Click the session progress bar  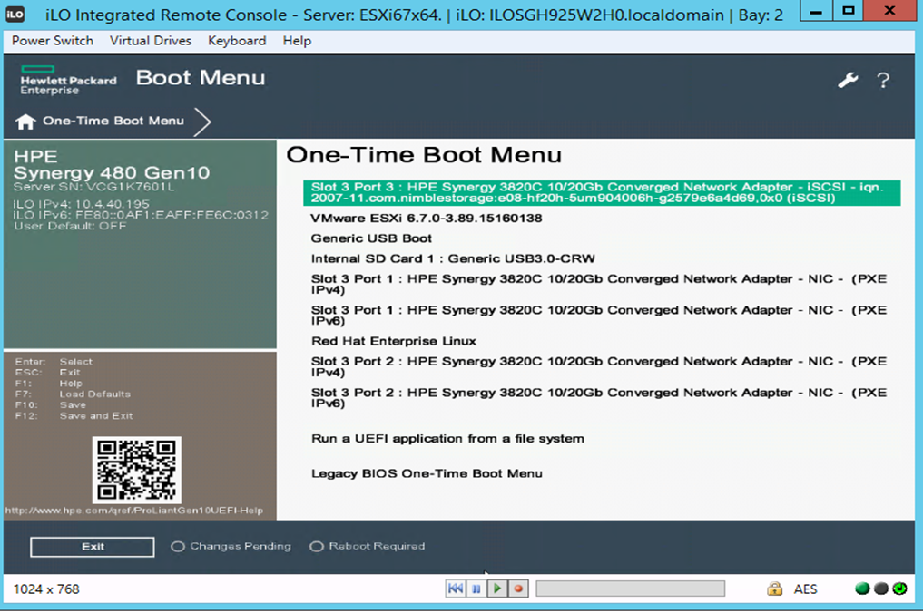630,589
